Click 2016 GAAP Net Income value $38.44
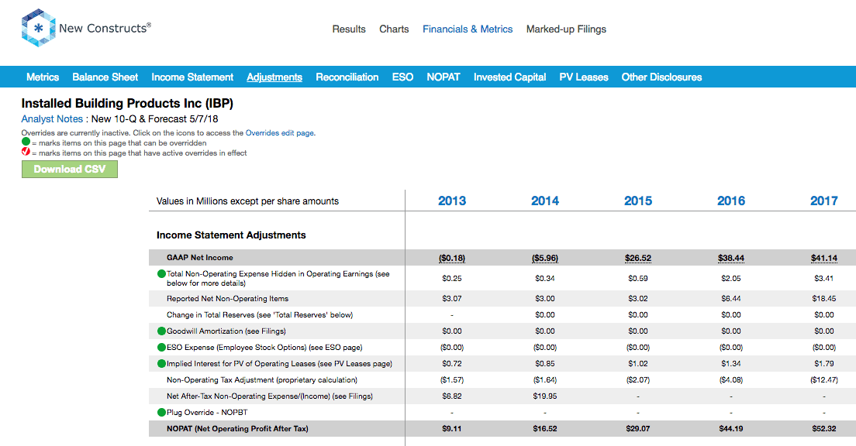This screenshot has height=446, width=856. coord(731,258)
